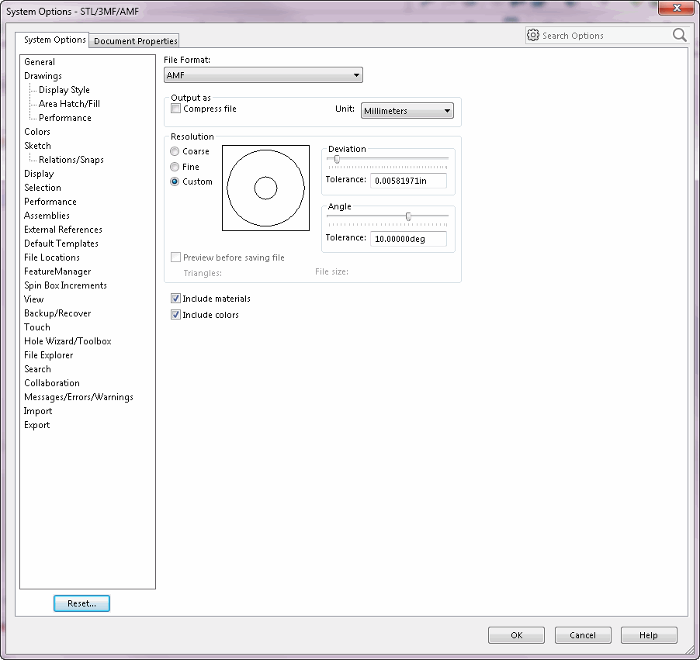Switch to Document Properties tab

135,40
